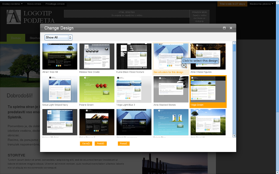Pick the Kuma Black Wood Texture design
This screenshot has height=174, width=279.
point(134,56)
